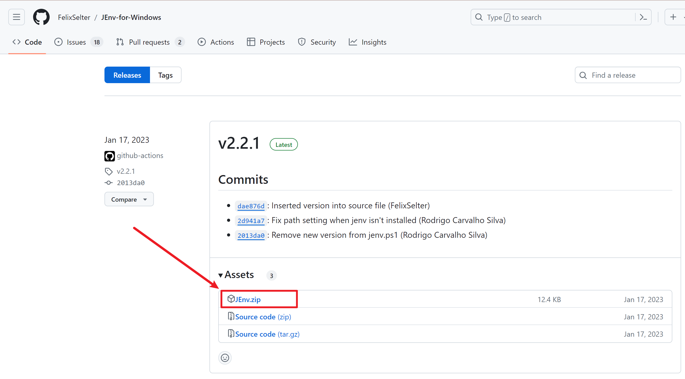The image size is (685, 379).
Task: Open the Insights tab icon
Action: point(353,42)
